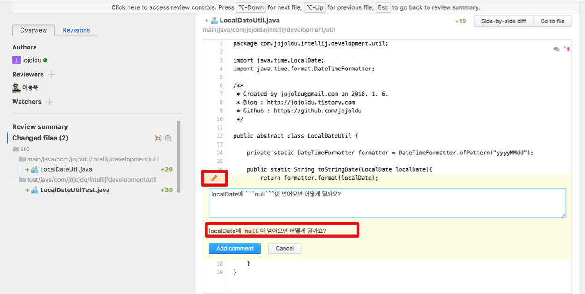585x294 pixels.
Task: Open the 이동욱 reviewer name
Action: tap(30, 87)
